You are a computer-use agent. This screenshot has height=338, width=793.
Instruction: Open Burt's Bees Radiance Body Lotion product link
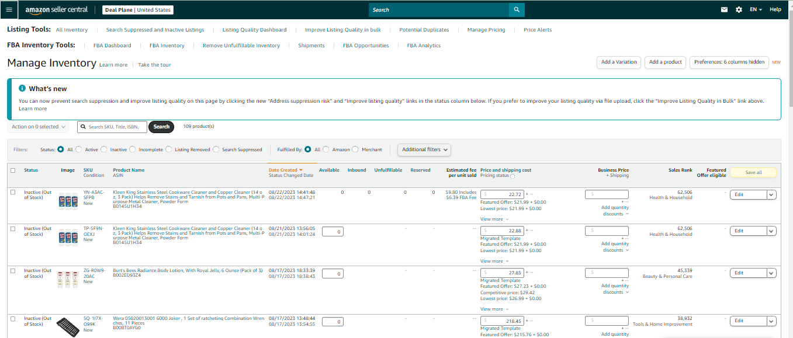click(188, 270)
